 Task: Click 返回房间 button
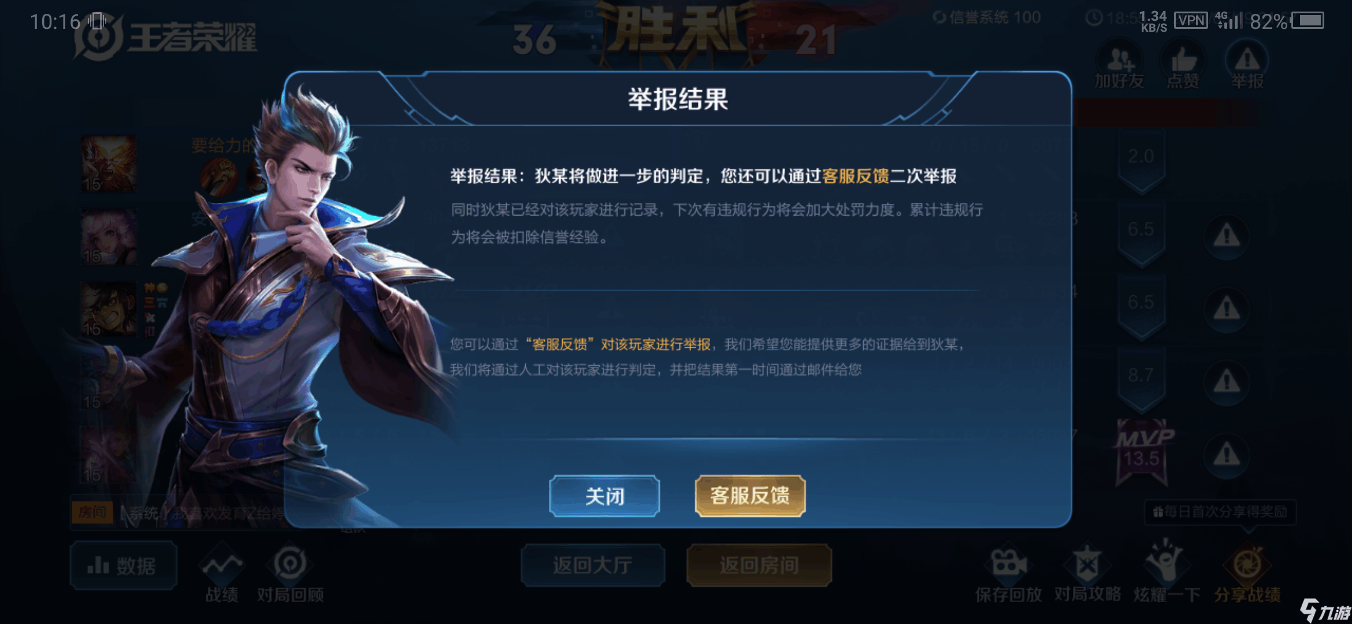click(x=759, y=565)
